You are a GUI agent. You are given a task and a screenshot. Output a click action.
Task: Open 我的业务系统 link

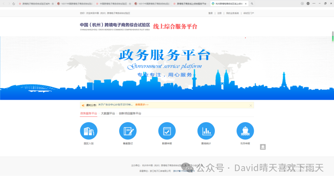(x=232, y=13)
